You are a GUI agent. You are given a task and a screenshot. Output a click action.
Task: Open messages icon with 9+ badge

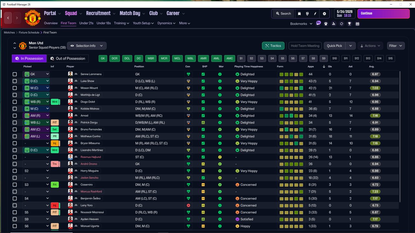318,23
